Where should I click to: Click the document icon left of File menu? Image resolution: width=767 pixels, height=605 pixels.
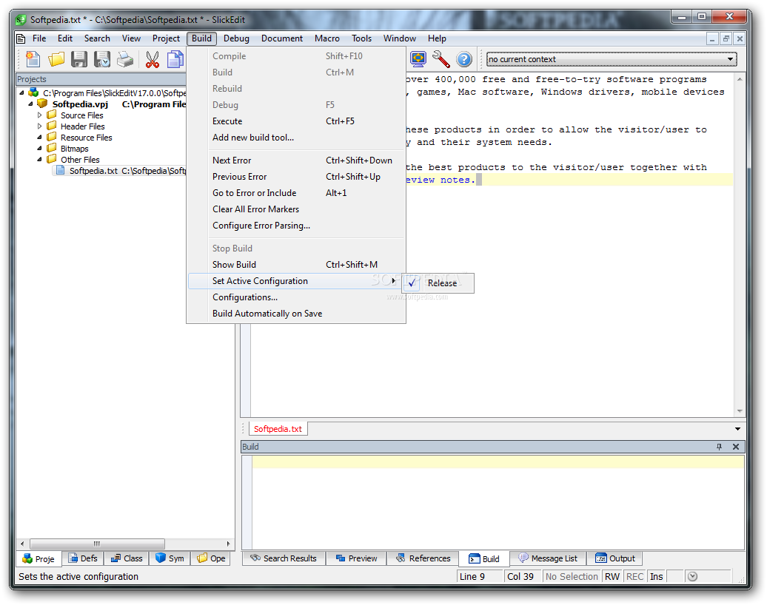tap(21, 38)
